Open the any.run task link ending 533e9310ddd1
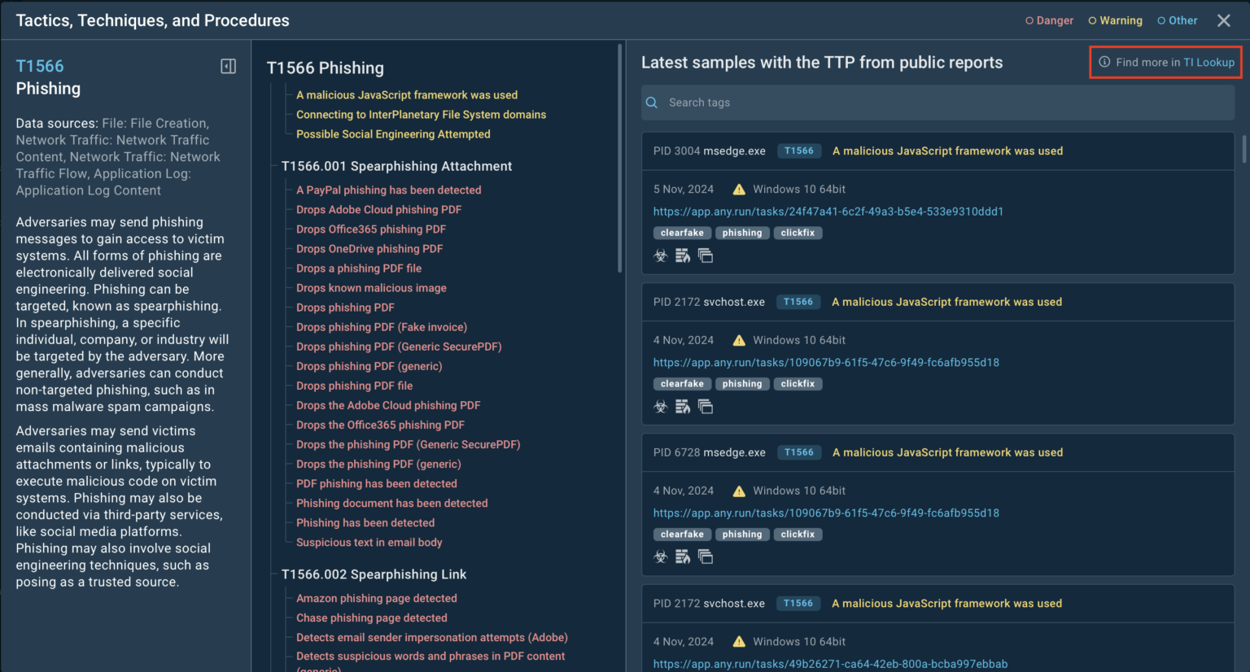 click(828, 212)
